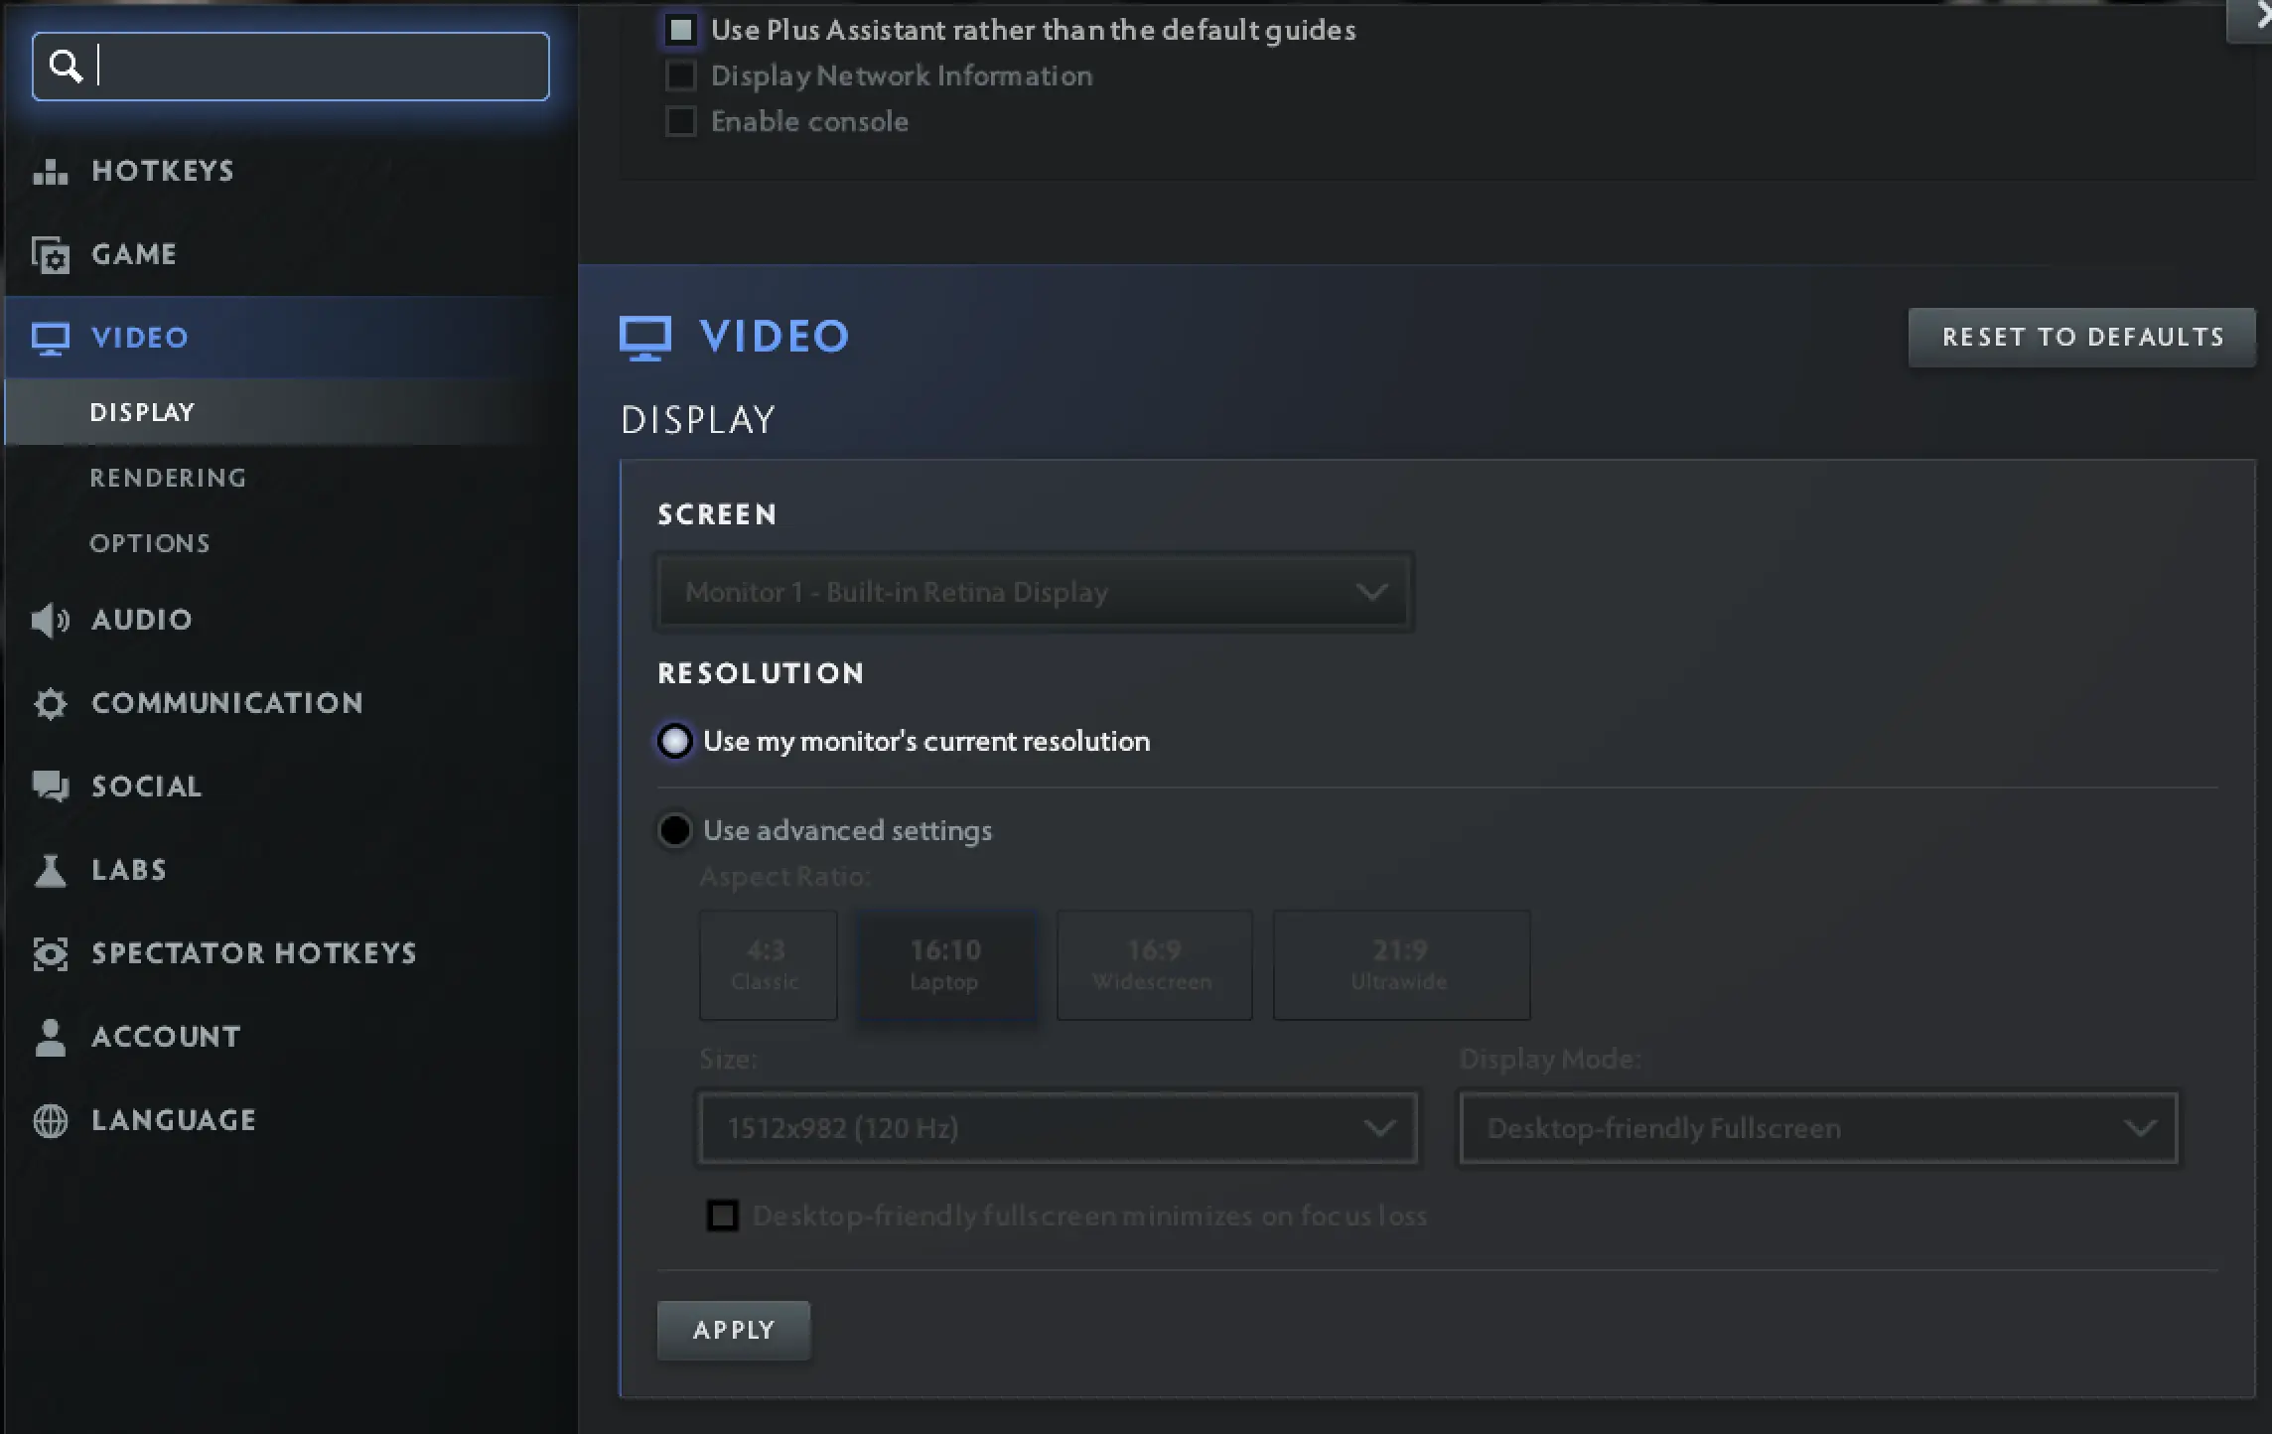Viewport: 2272px width, 1434px height.
Task: Select the Game settings icon
Action: [50, 254]
